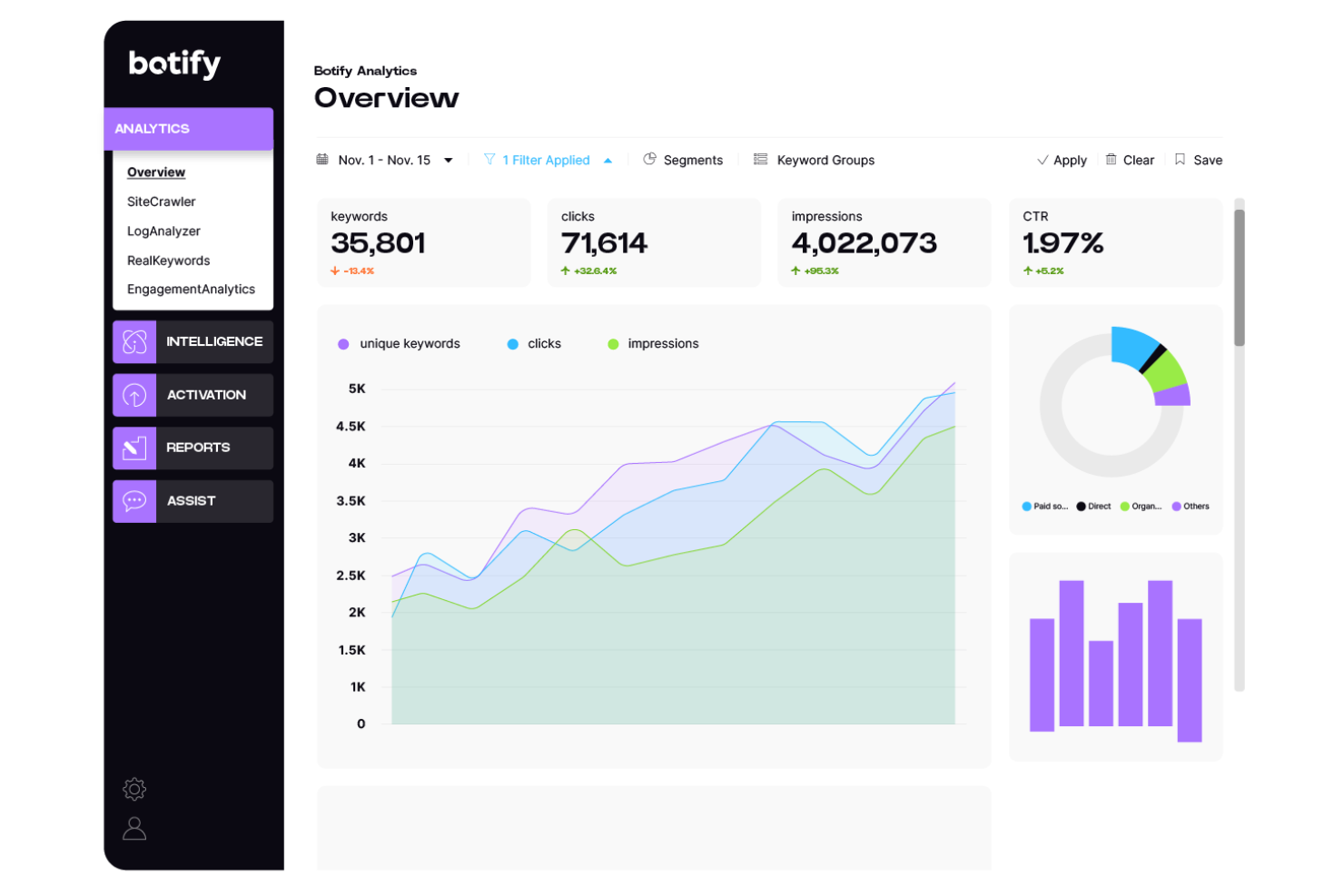Open the Analytics section header

click(x=188, y=129)
